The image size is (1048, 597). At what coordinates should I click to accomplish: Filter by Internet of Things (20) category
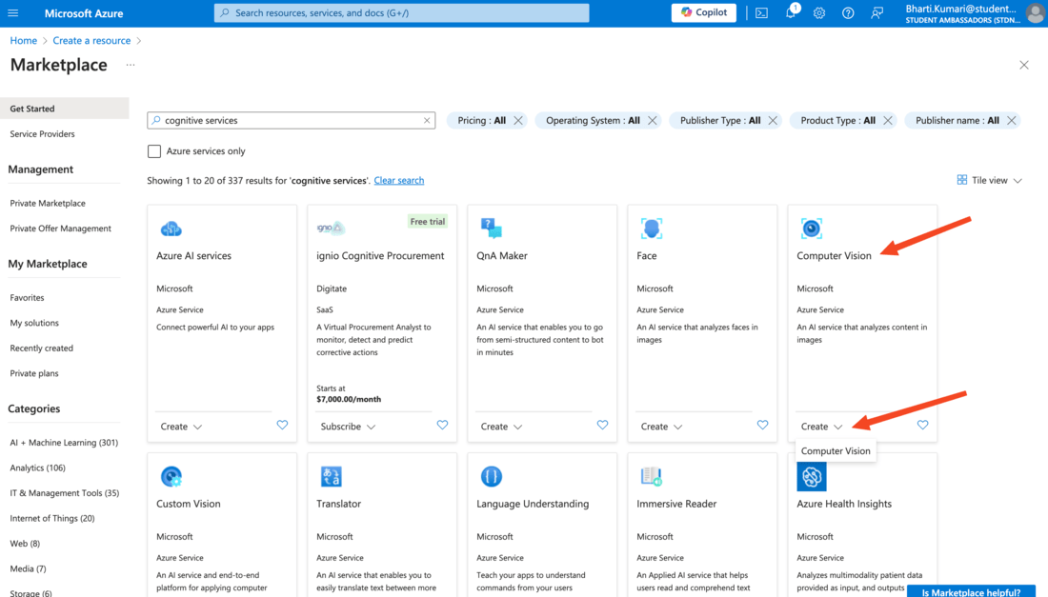tap(52, 518)
